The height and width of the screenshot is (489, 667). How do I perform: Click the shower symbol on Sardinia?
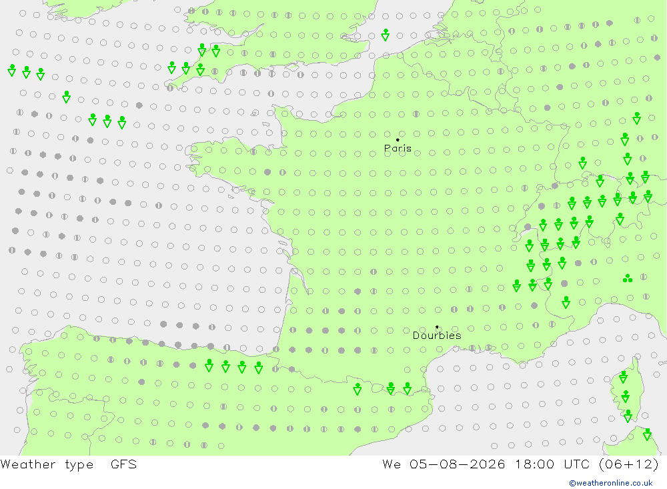point(648,434)
